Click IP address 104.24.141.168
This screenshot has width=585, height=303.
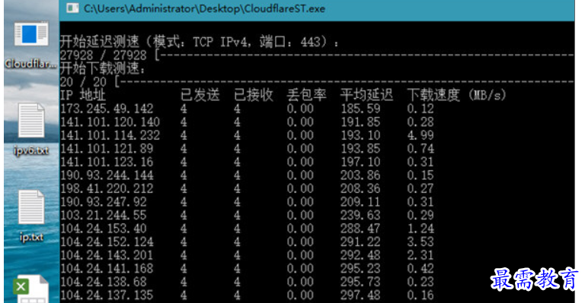point(107,268)
